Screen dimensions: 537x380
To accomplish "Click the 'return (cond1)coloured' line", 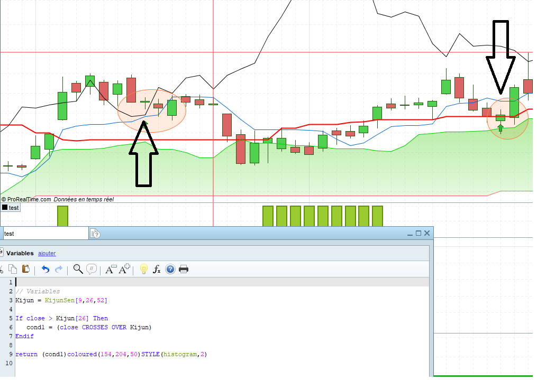I will (x=111, y=354).
